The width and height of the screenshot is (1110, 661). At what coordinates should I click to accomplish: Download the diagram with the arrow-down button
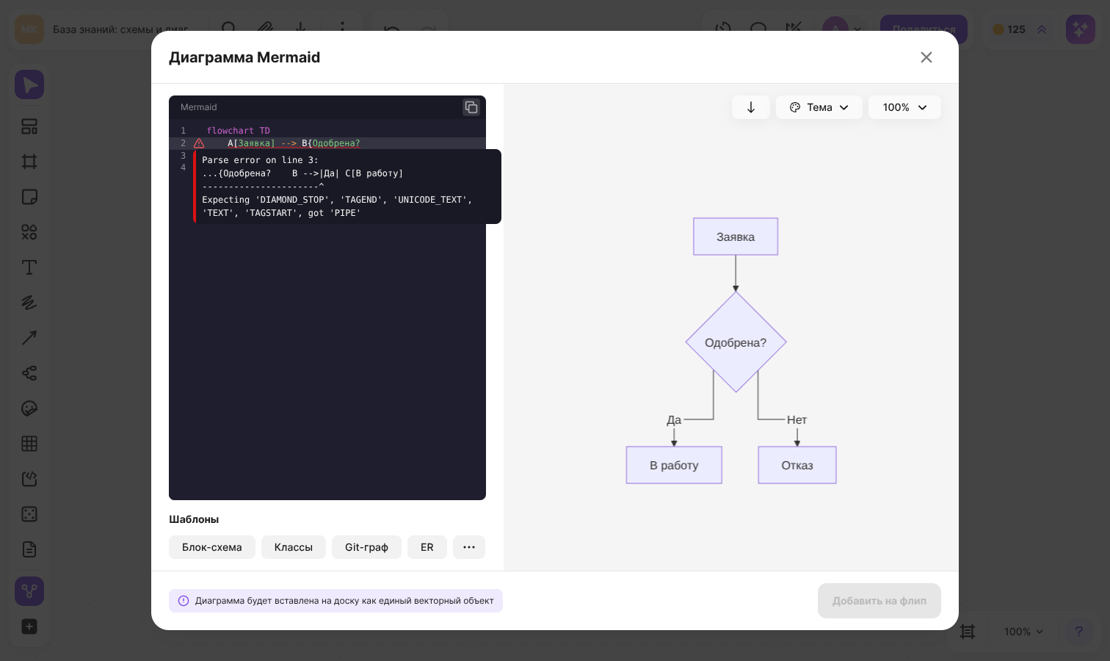coord(751,107)
